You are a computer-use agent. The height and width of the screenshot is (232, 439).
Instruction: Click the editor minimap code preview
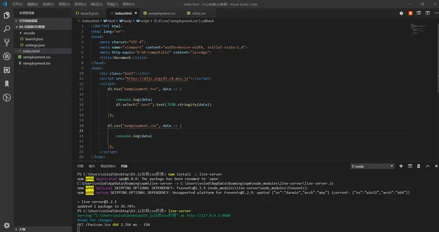[x=418, y=30]
